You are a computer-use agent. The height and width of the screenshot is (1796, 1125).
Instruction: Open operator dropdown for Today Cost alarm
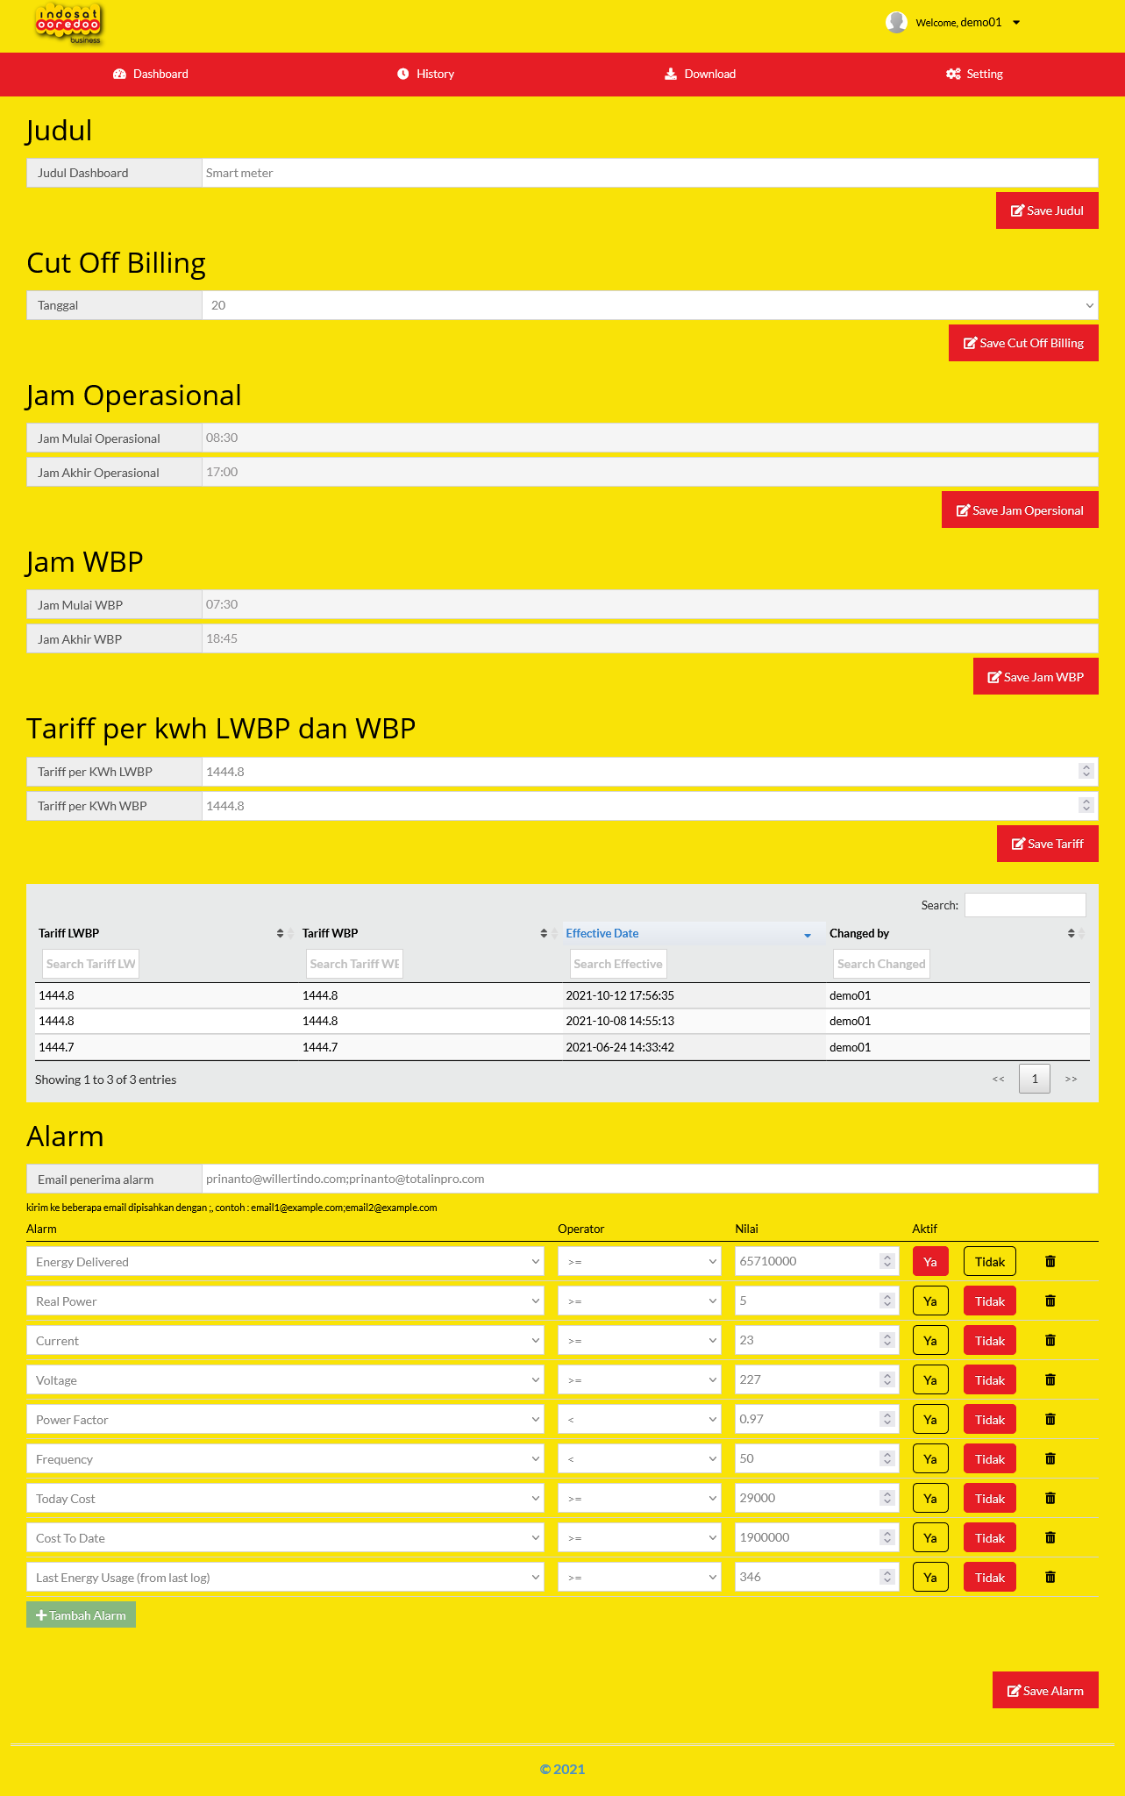point(639,1499)
